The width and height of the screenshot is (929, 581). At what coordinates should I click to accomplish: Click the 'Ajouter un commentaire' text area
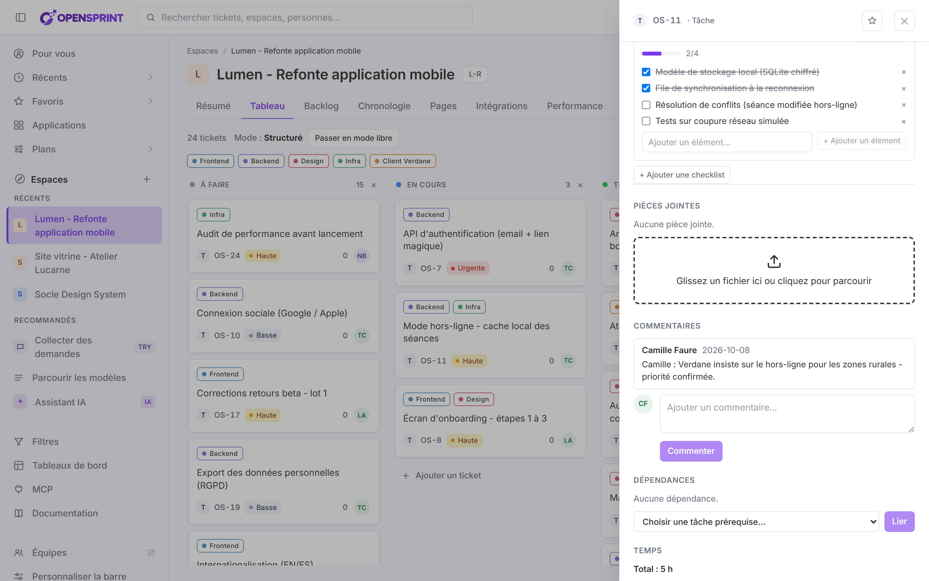tap(787, 413)
